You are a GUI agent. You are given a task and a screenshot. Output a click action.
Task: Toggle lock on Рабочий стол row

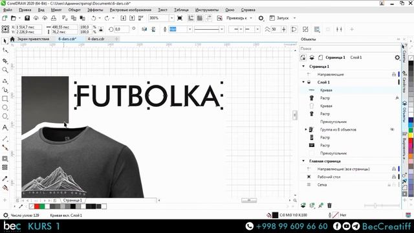[x=394, y=177]
